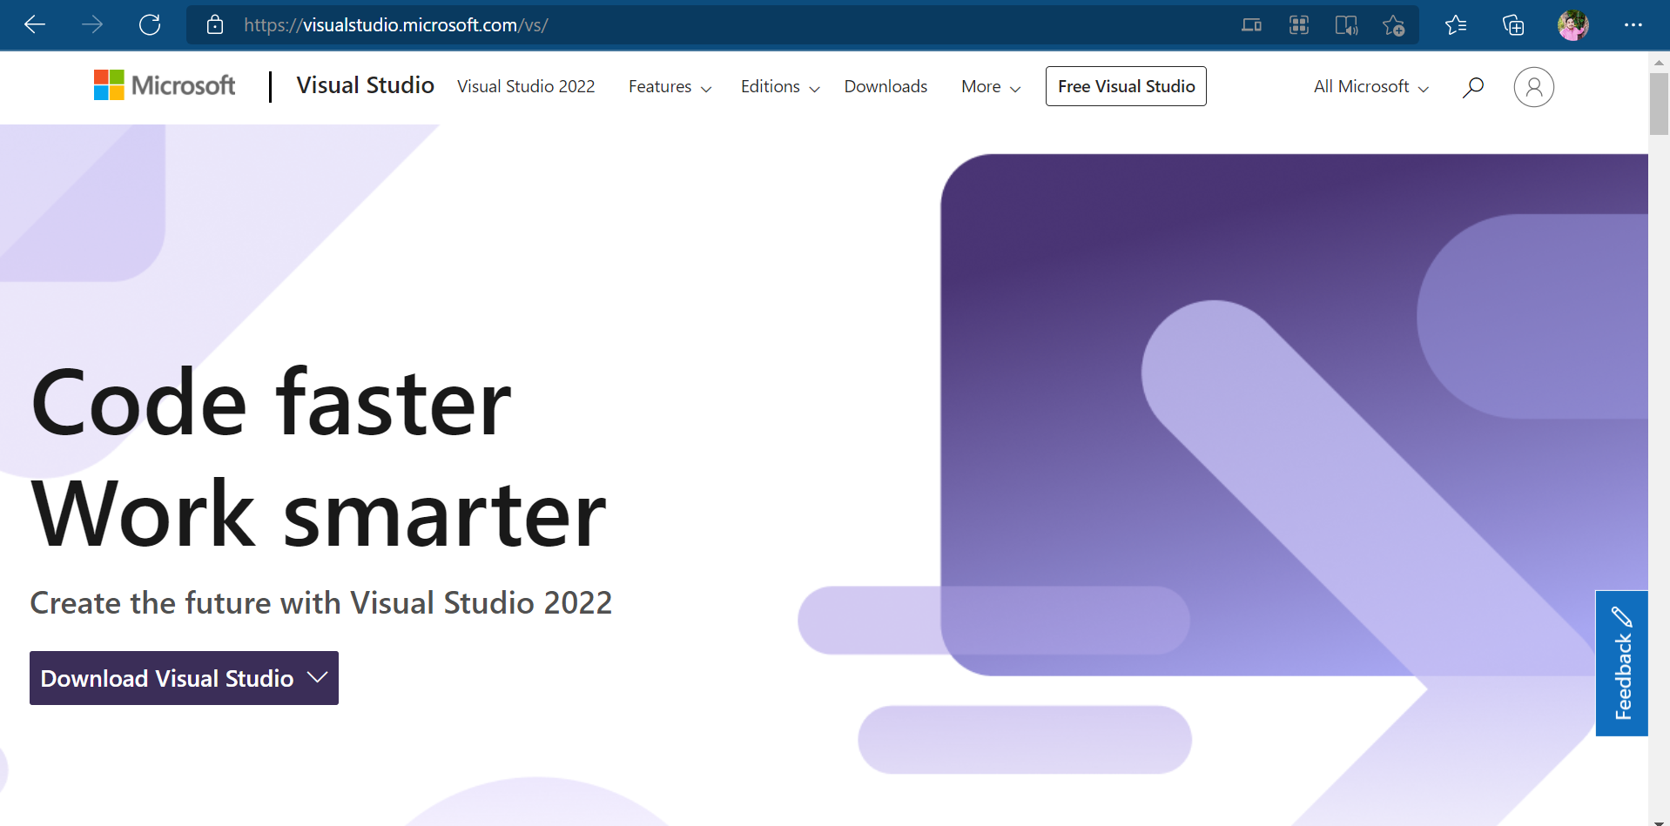Open Collections panel
This screenshot has height=826, width=1670.
pos(1513,25)
